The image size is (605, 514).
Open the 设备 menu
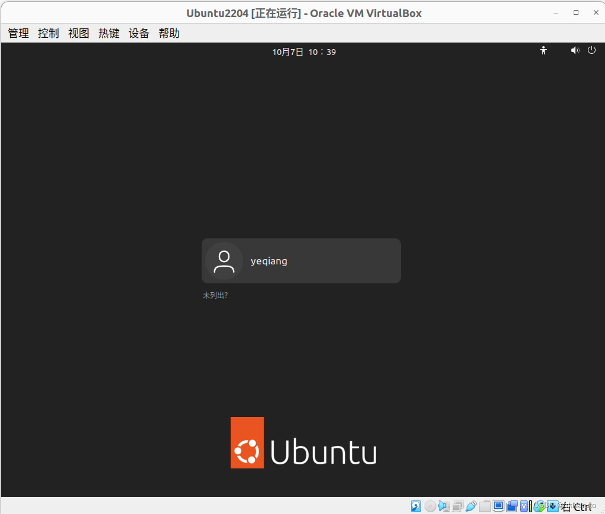click(139, 33)
